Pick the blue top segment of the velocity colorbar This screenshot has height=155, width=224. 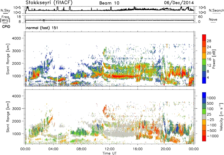[204, 95]
